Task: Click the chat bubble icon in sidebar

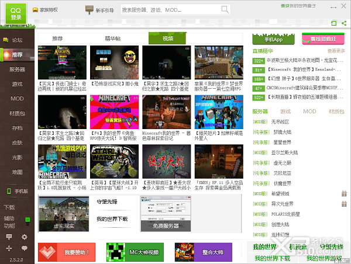Action: coord(24,248)
